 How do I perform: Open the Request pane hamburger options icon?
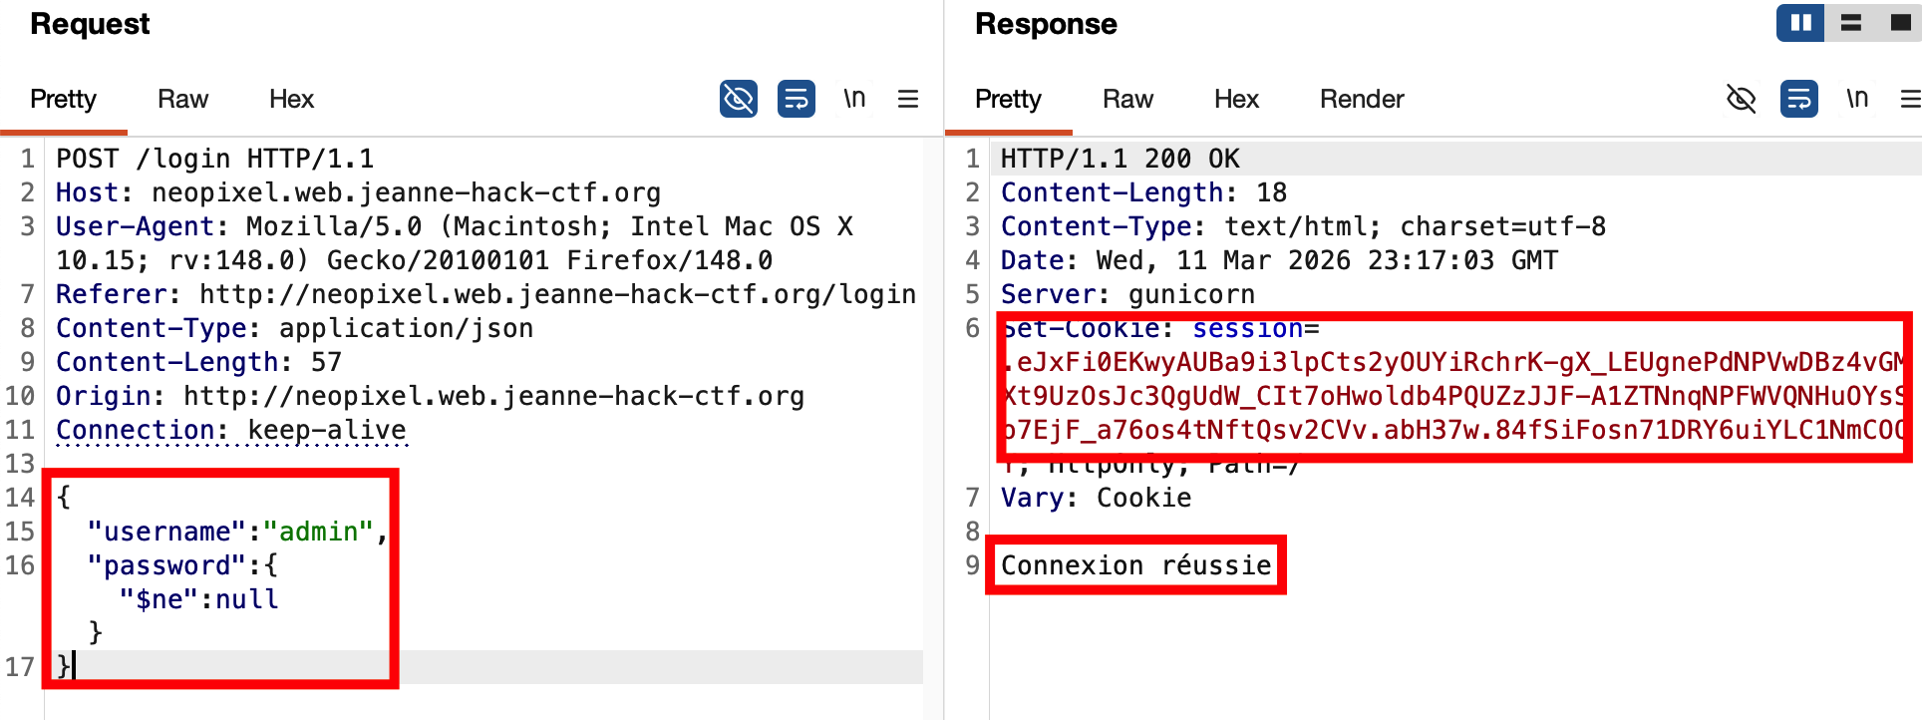pos(907,99)
